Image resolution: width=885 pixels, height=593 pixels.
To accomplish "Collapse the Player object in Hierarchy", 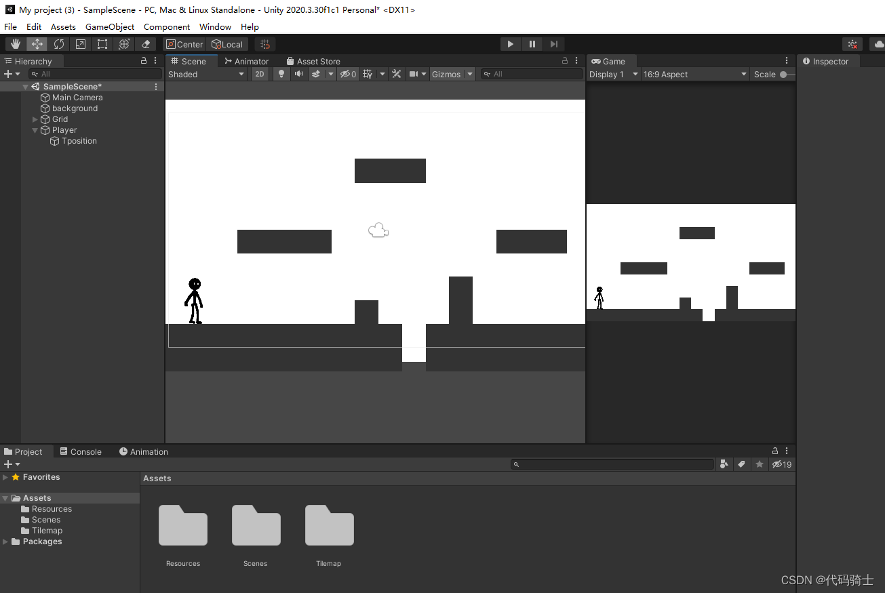I will click(x=35, y=130).
